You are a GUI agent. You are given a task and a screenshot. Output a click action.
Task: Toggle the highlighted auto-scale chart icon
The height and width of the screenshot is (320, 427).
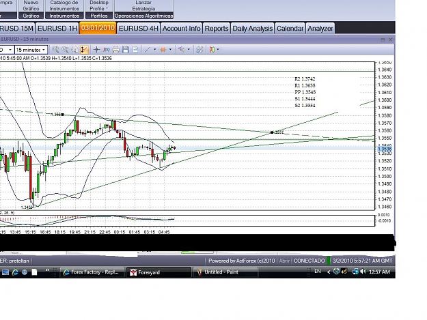click(x=85, y=50)
